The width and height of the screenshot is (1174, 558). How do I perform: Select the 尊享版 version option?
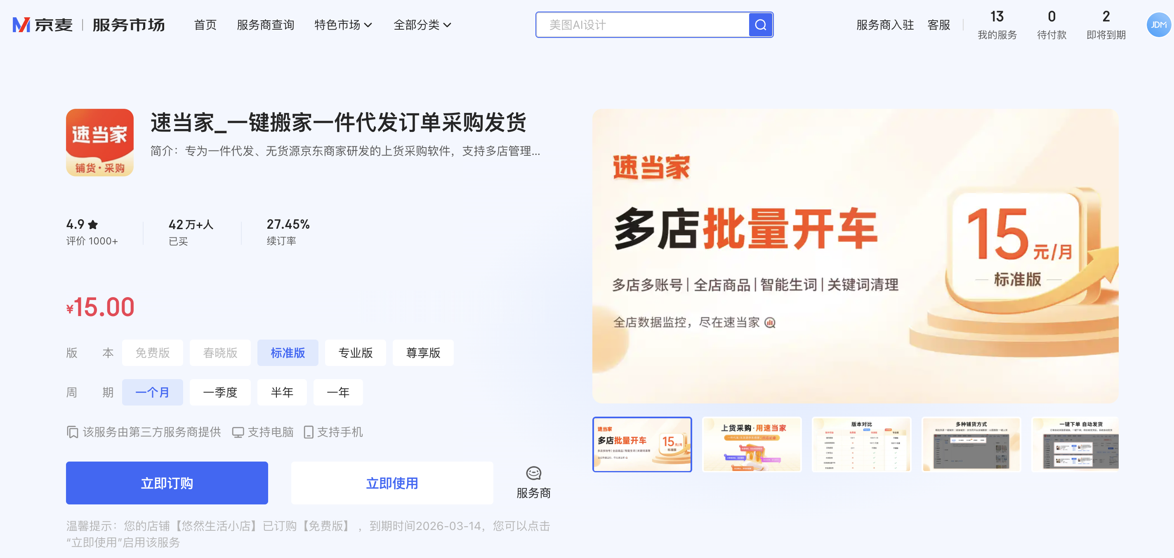pyautogui.click(x=423, y=353)
